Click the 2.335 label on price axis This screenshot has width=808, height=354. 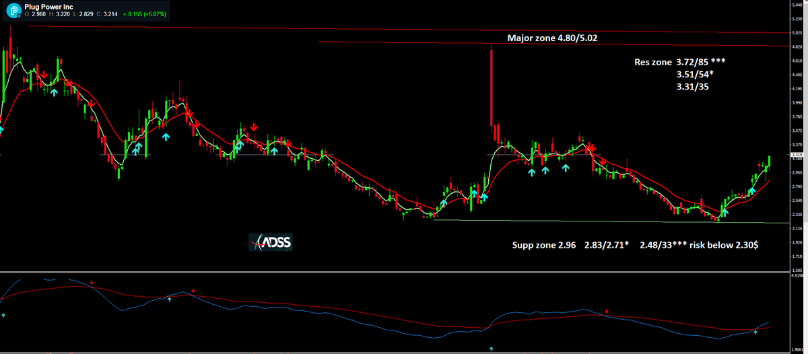(797, 215)
